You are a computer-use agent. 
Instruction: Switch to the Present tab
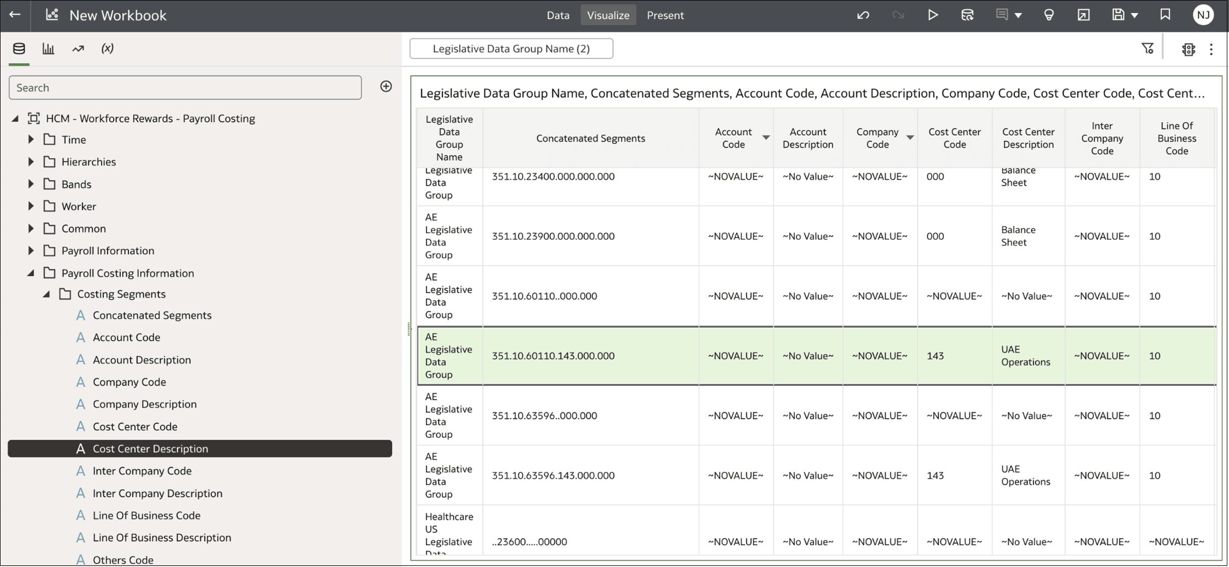(665, 15)
